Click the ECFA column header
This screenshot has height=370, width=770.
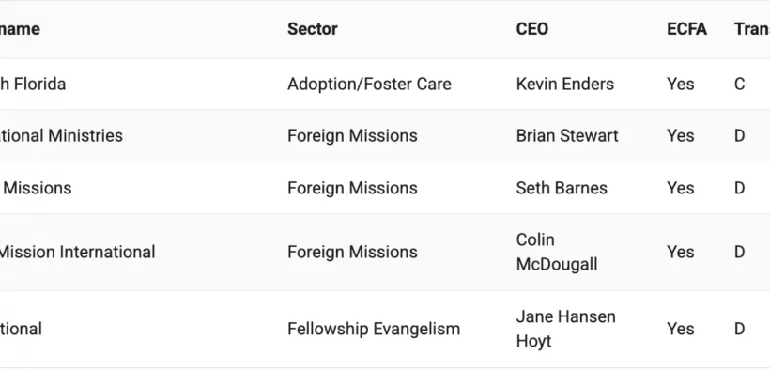[x=686, y=29]
